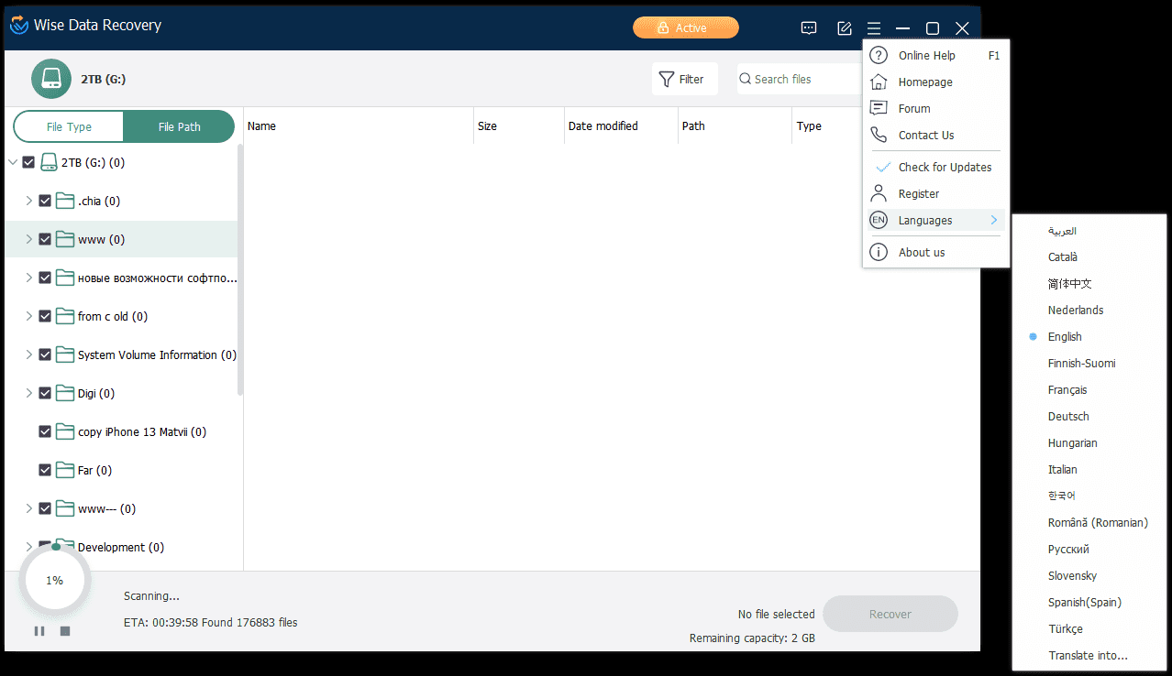This screenshot has width=1172, height=676.
Task: Click the Wise Data Recovery logo icon
Action: (x=18, y=26)
